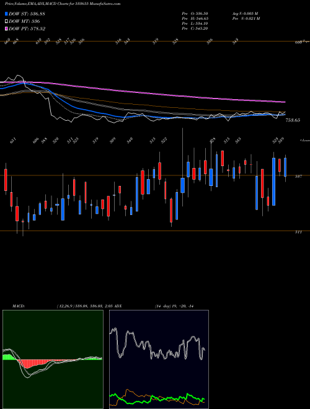This screenshot has height=409, width=310.
Task: Click the 511 price level label
Action: pos(298,232)
